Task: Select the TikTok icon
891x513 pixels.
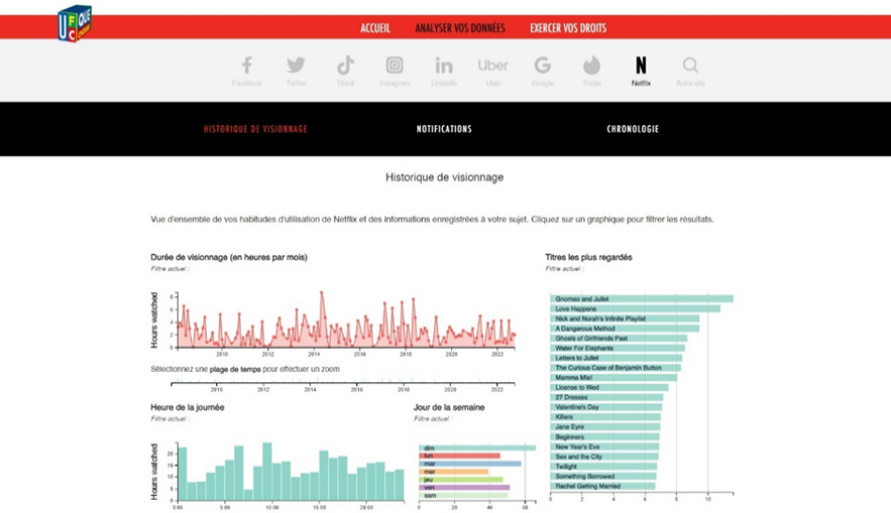Action: (x=346, y=66)
